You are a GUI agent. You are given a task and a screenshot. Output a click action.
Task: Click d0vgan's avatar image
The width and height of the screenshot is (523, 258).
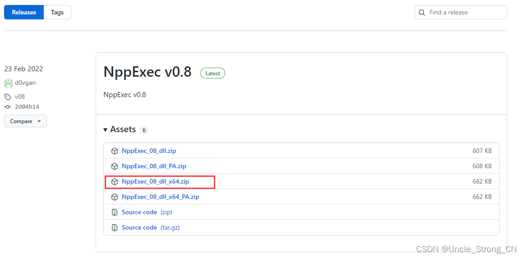(x=8, y=83)
